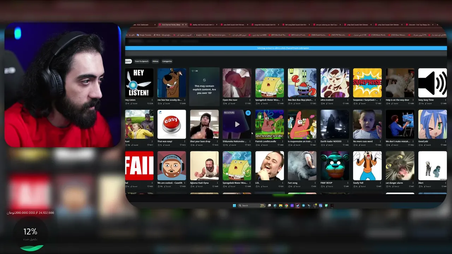Open options menu for Good Job!
Image resolution: width=452 pixels, height=254 pixels.
(446, 141)
